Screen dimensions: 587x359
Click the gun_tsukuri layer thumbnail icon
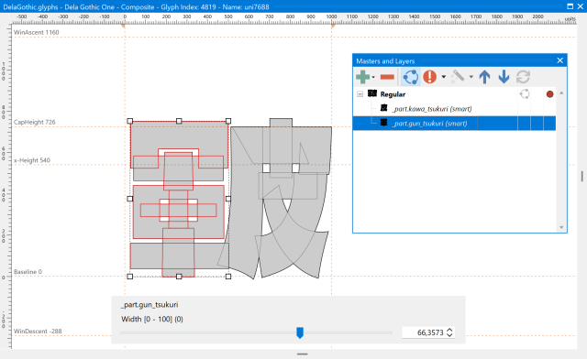tap(383, 123)
